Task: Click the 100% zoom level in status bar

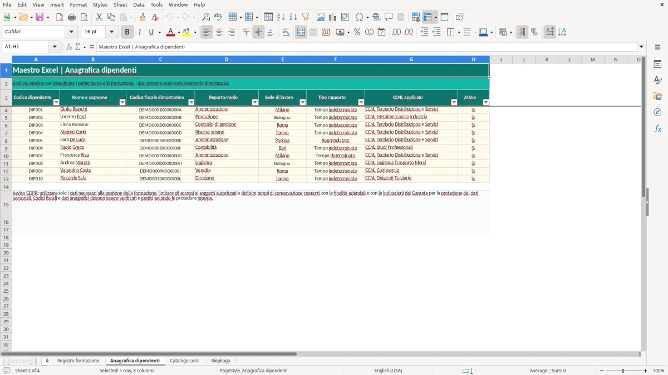Action: point(659,371)
